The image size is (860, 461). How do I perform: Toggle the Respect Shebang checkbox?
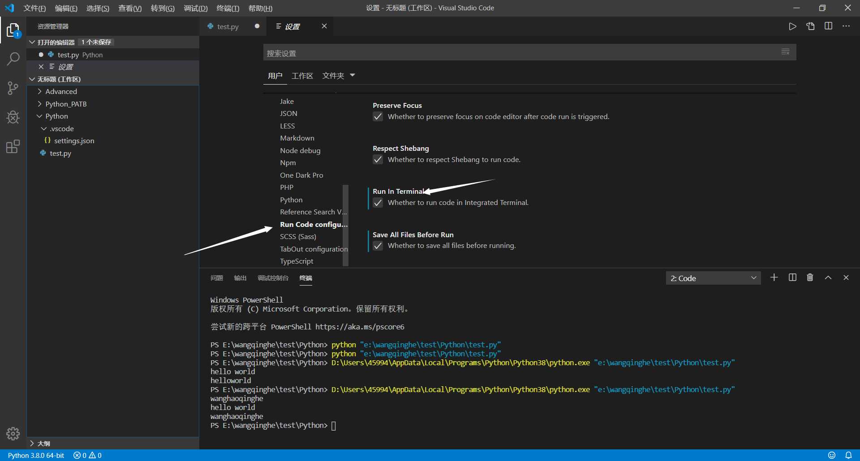[378, 160]
